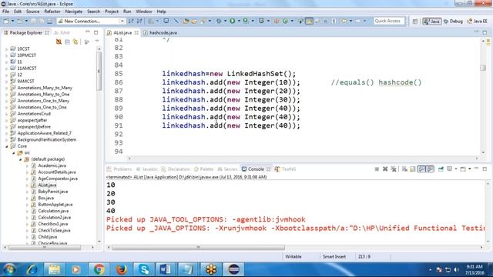Image resolution: width=493 pixels, height=277 pixels.
Task: Click the Debug bug toolbar icon
Action: 219,21
